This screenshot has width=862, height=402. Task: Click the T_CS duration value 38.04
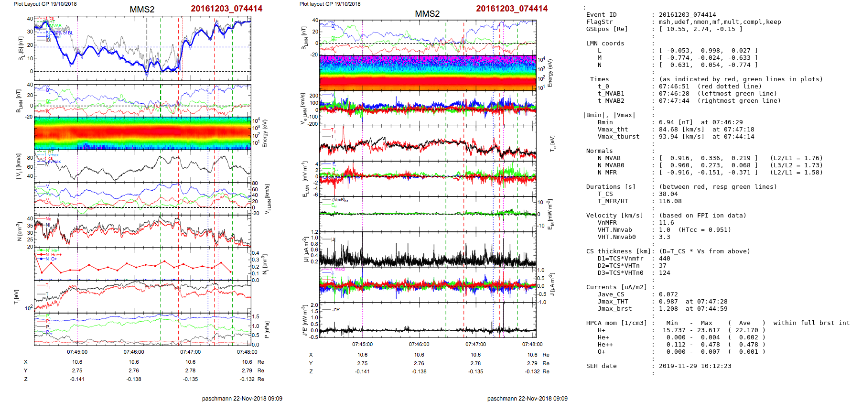tap(668, 194)
